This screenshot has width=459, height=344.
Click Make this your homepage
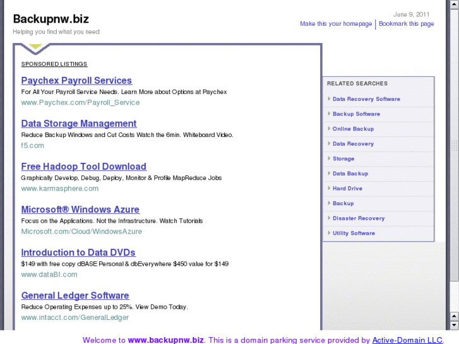point(336,24)
